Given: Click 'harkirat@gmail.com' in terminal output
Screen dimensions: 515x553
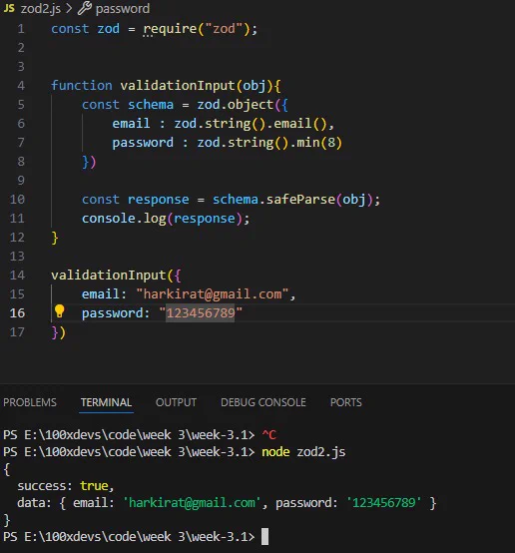Looking at the screenshot, I should (192, 503).
